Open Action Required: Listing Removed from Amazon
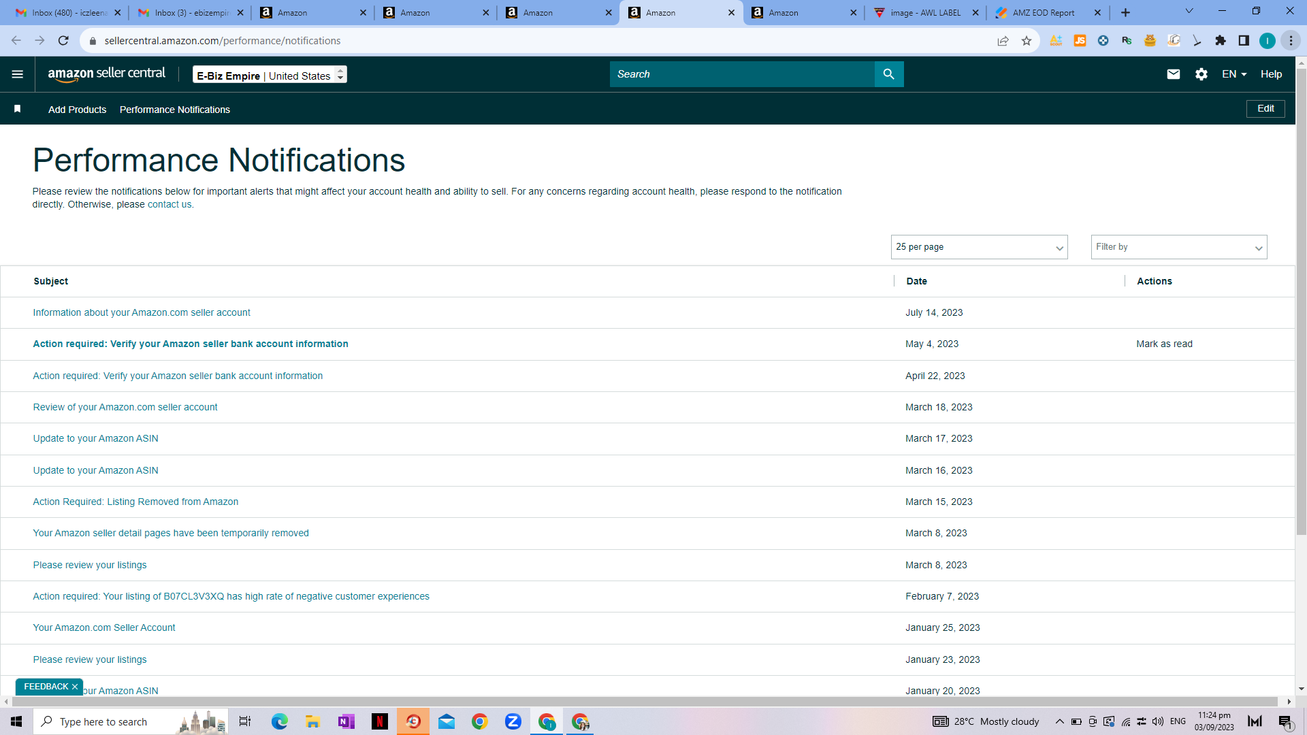 pyautogui.click(x=135, y=502)
